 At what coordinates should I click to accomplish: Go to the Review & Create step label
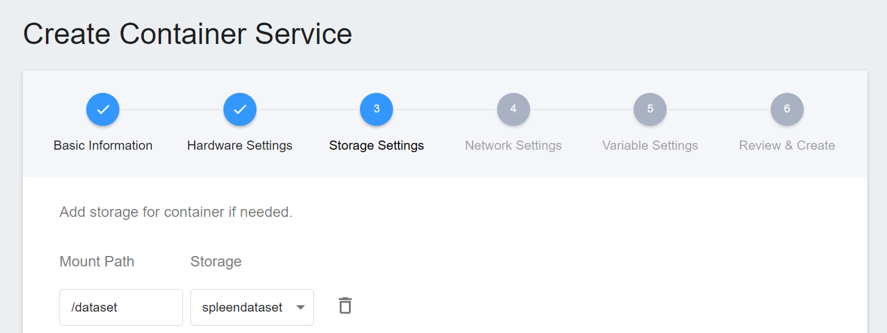787,145
